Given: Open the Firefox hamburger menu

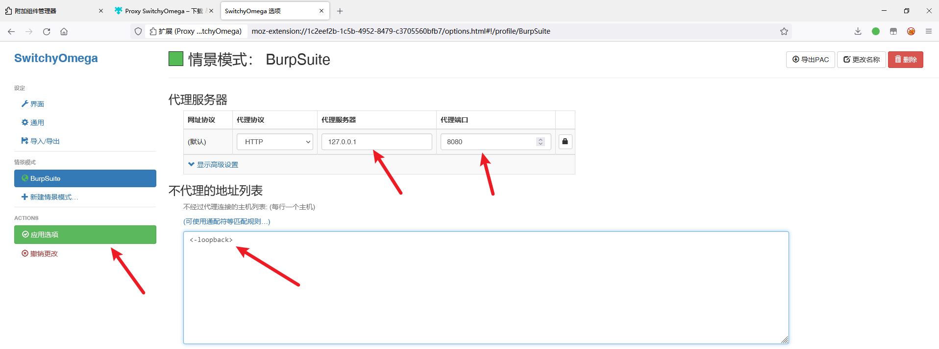Looking at the screenshot, I should pos(929,31).
